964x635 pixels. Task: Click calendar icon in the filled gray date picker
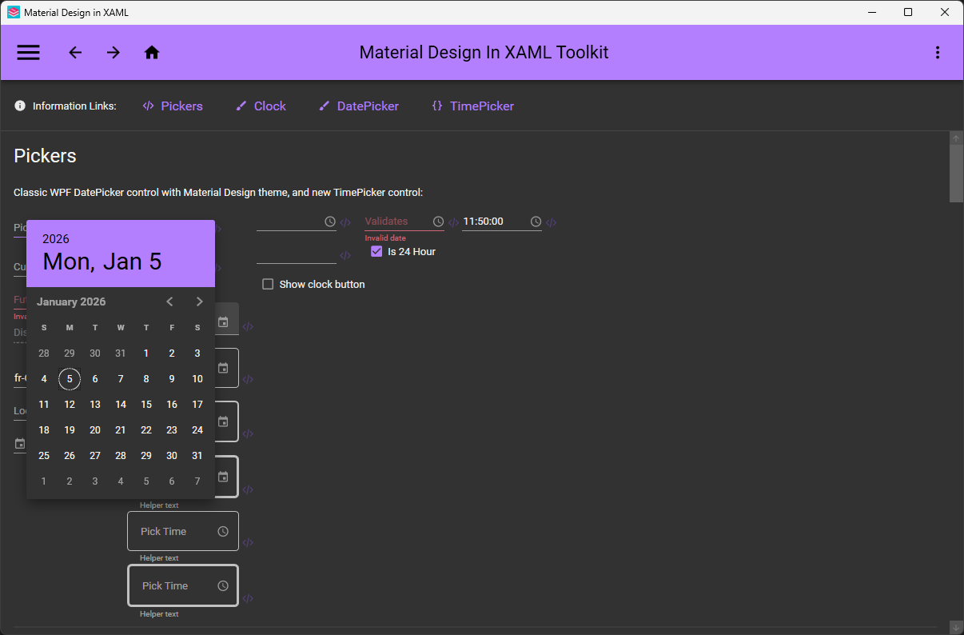click(223, 321)
